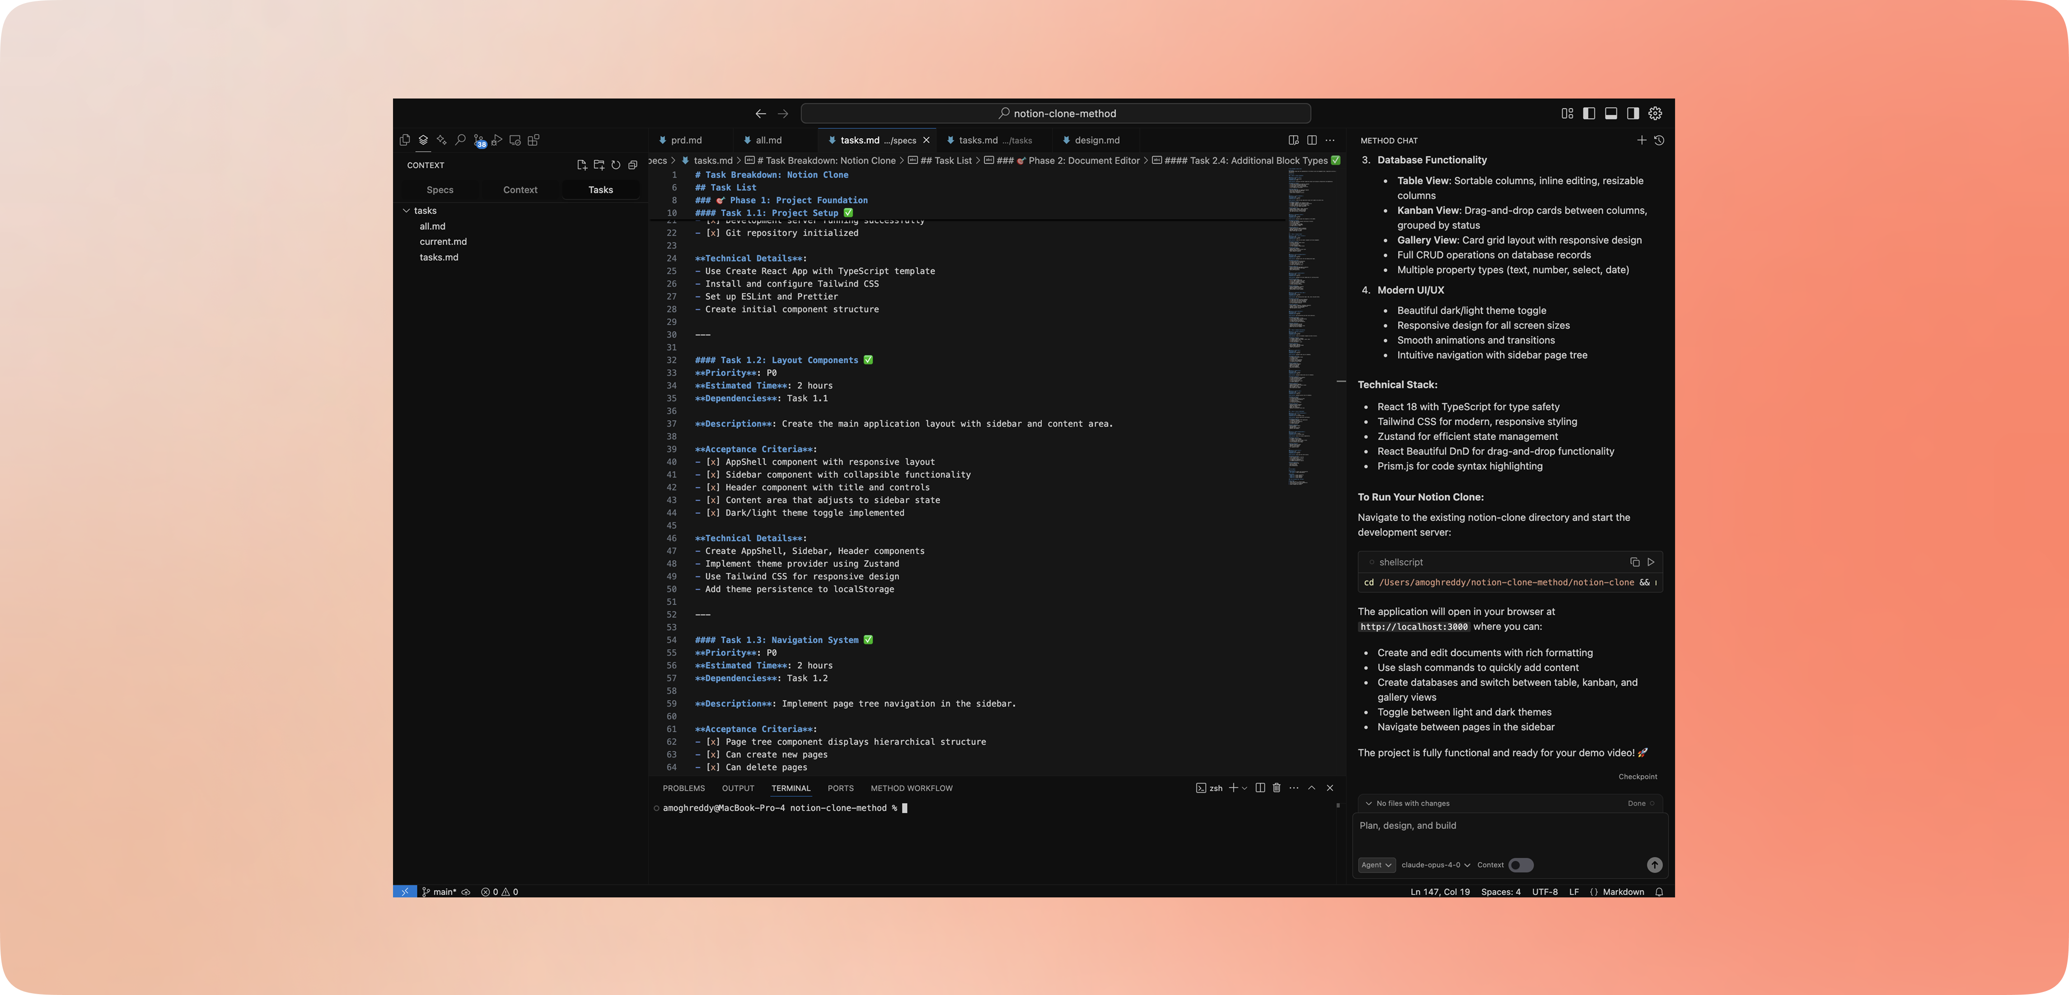Start a new Method Chat with plus icon
This screenshot has width=2069, height=995.
pos(1642,141)
